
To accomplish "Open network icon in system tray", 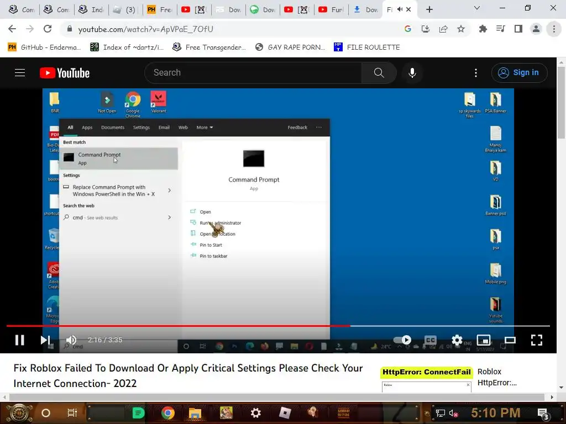I will coord(441,413).
